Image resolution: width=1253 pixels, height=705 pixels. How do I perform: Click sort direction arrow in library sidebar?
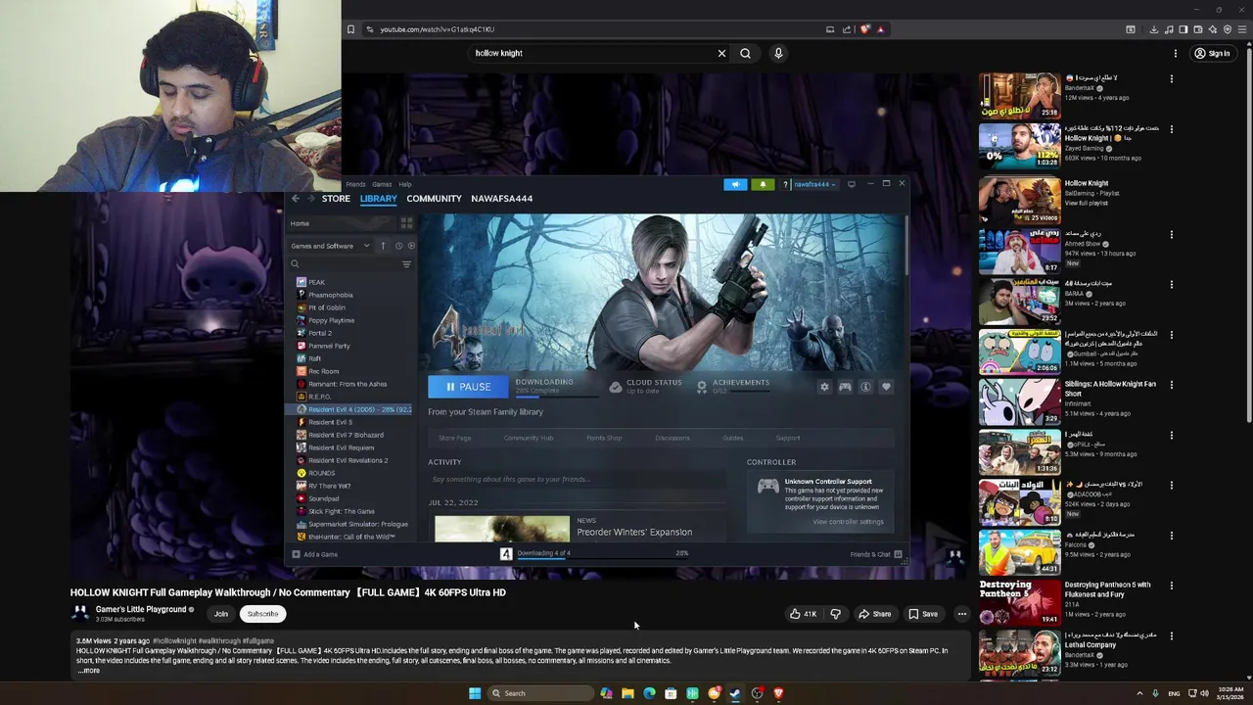383,246
